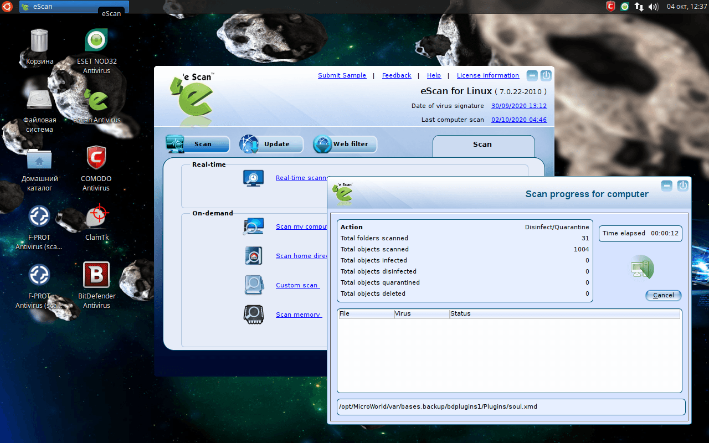This screenshot has height=443, width=709.
Task: Open the Custom scan link
Action: click(297, 285)
